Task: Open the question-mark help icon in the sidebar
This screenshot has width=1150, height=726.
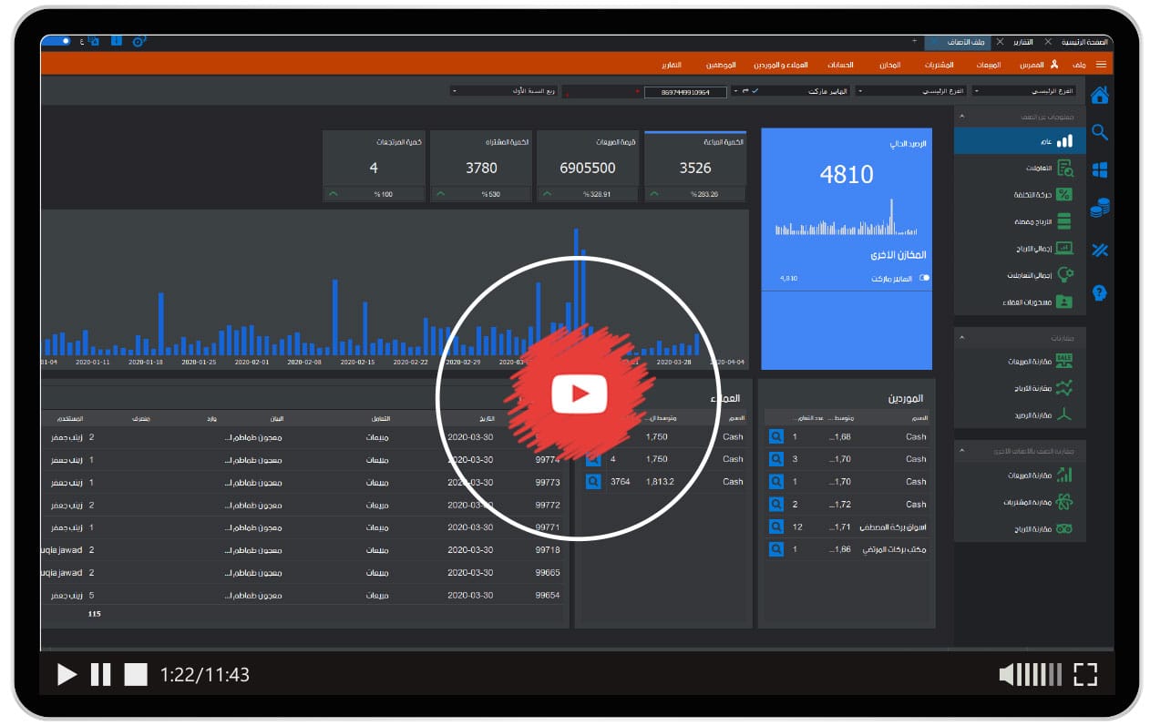Action: tap(1100, 292)
